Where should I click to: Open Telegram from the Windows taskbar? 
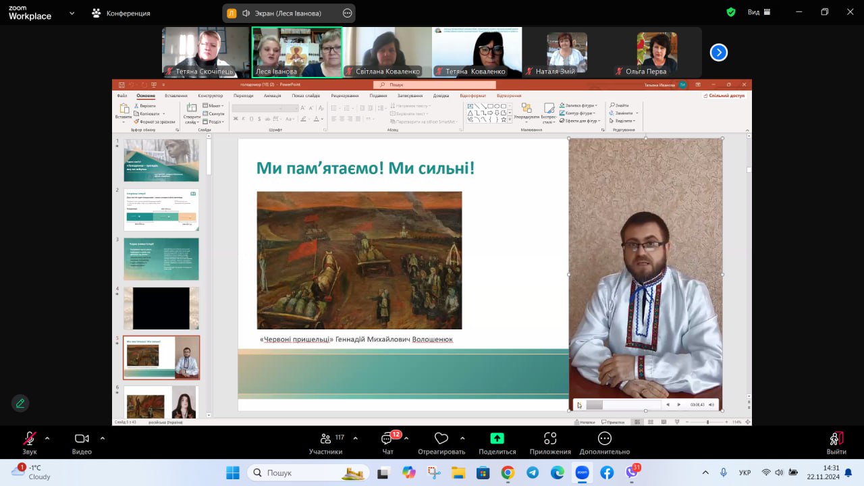point(533,473)
